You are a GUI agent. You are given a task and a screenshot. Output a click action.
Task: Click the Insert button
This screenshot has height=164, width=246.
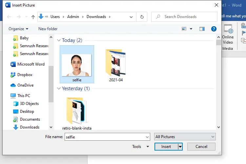166,147
